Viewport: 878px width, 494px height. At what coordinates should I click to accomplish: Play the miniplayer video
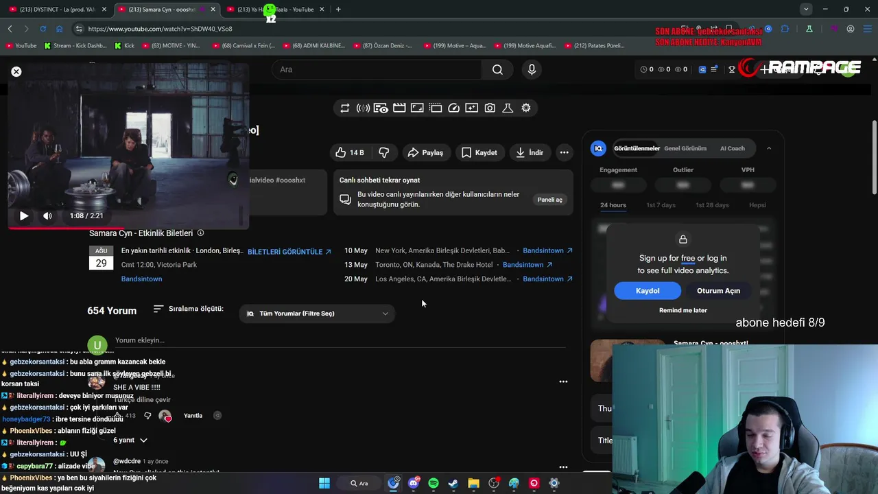click(24, 215)
